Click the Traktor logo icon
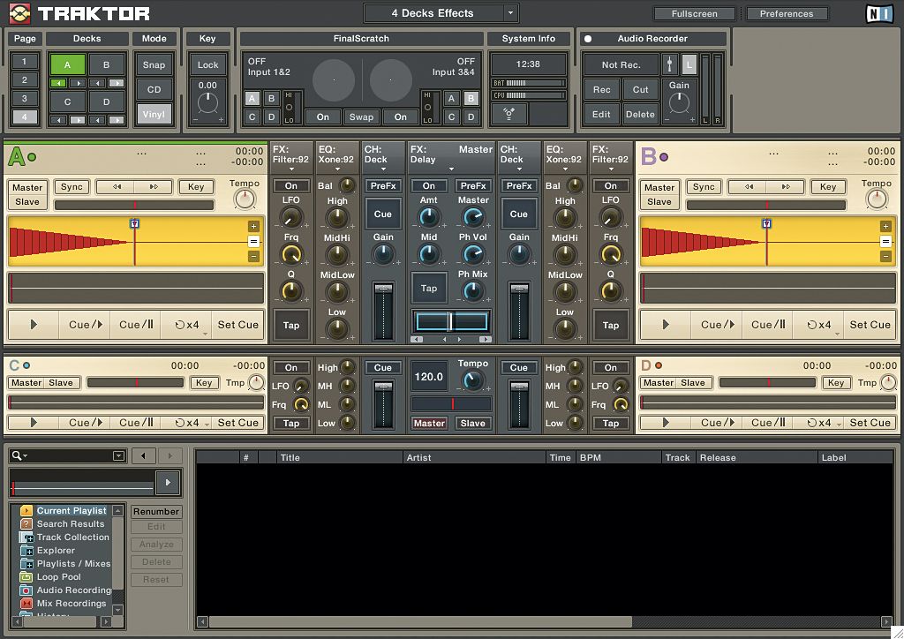Viewport: 904px width, 639px height. (19, 13)
